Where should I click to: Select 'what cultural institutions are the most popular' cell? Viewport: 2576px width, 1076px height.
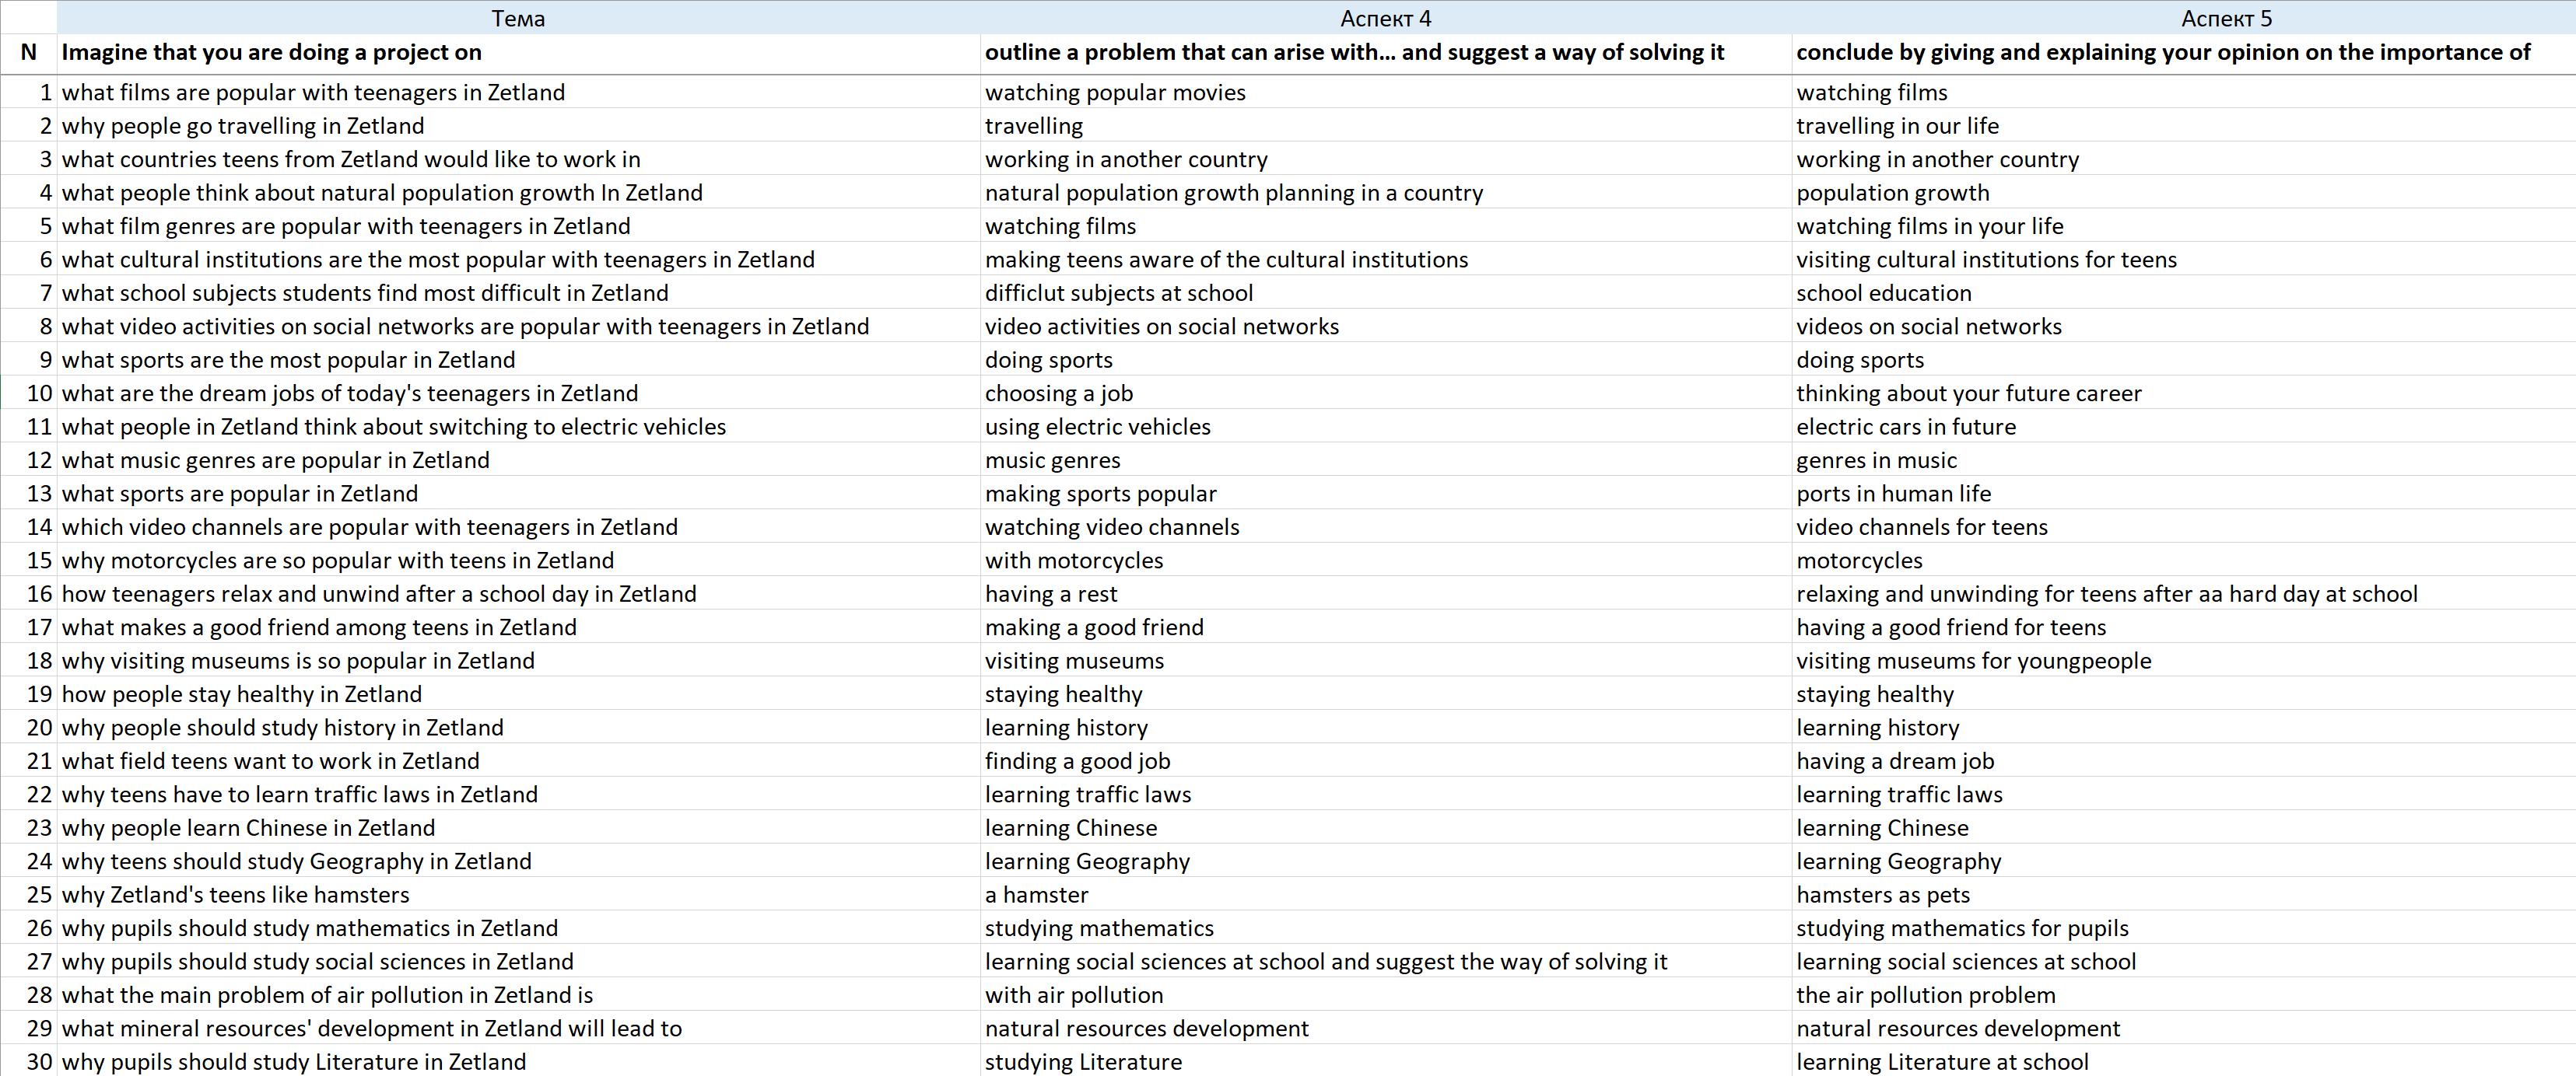[518, 260]
